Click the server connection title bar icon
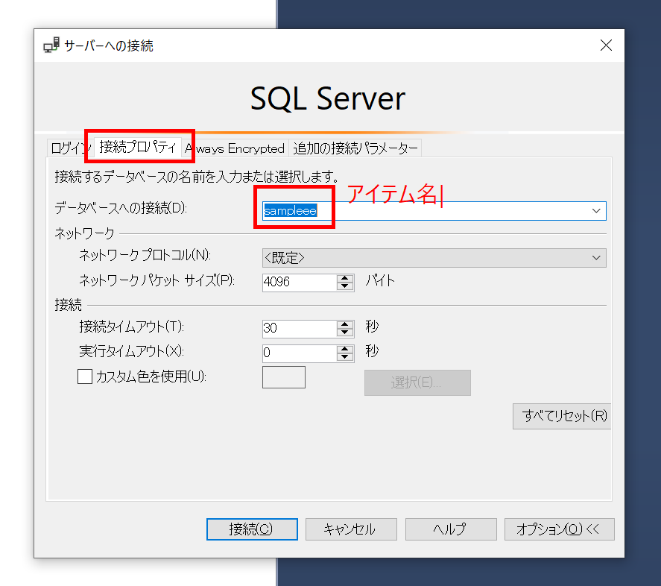Viewport: 661px width, 586px height. pyautogui.click(x=51, y=45)
